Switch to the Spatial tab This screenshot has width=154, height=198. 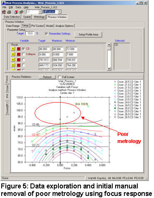pos(27,17)
